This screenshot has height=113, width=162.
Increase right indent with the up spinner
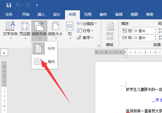(x=156, y=36)
